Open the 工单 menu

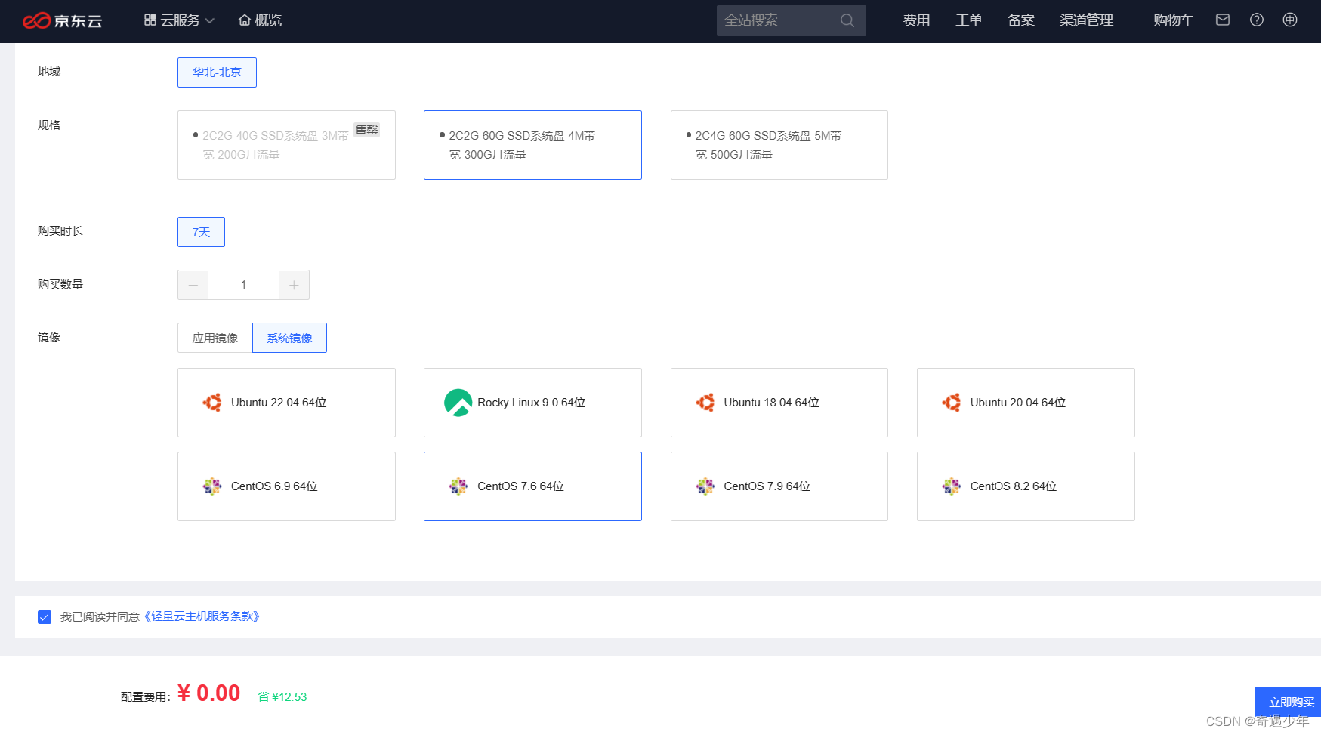[968, 20]
